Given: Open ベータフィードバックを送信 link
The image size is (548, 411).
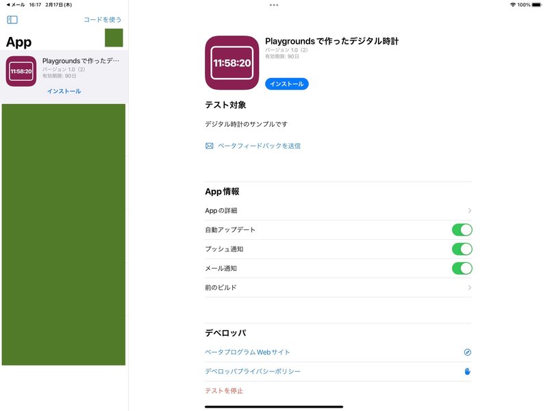Looking at the screenshot, I should point(259,146).
